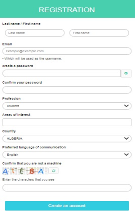Click the Email input box
Viewport: 135px width, 211px height.
point(67,51)
